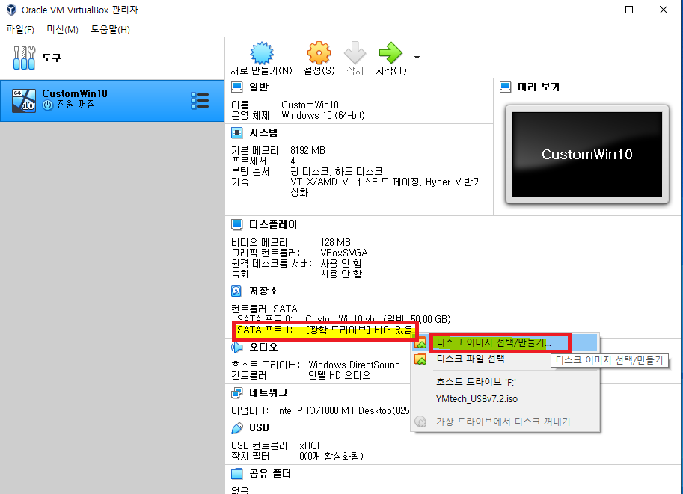This screenshot has width=683, height=494.
Task: Click the 어댑터 1 Intel PRO/1000 text
Action: (x=320, y=411)
